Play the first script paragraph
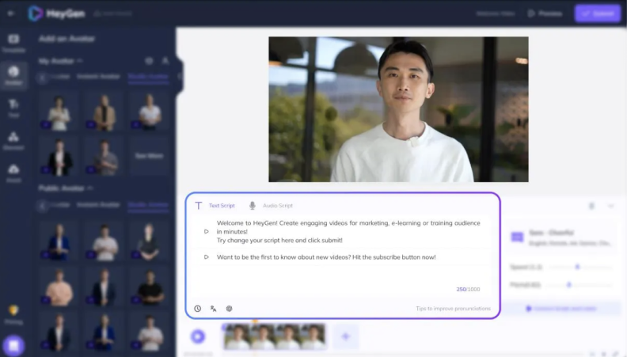 tap(207, 231)
